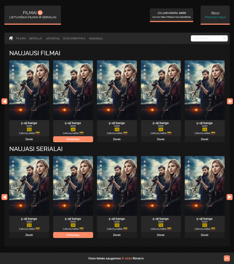The height and width of the screenshot is (264, 234).
Task: Open second poster in Naujasi Serialai
Action: [73, 186]
